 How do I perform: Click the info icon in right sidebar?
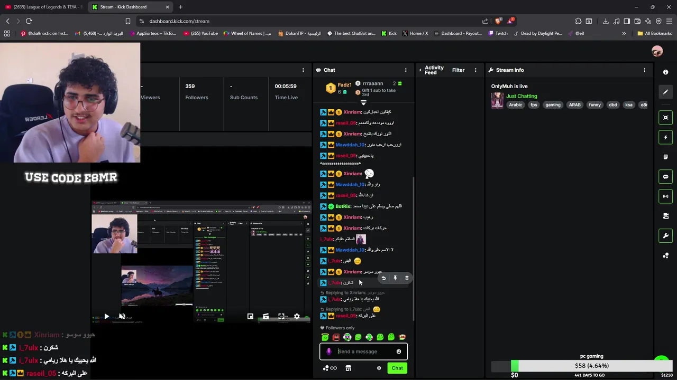tap(666, 72)
